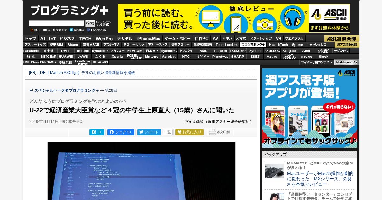This screenshot has height=200, width=382.
Task: Click the 本文印刷 printer icon
Action: click(x=219, y=132)
